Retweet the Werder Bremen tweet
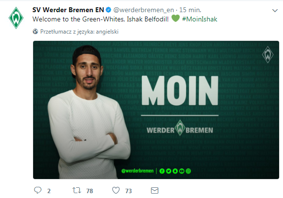 point(76,190)
